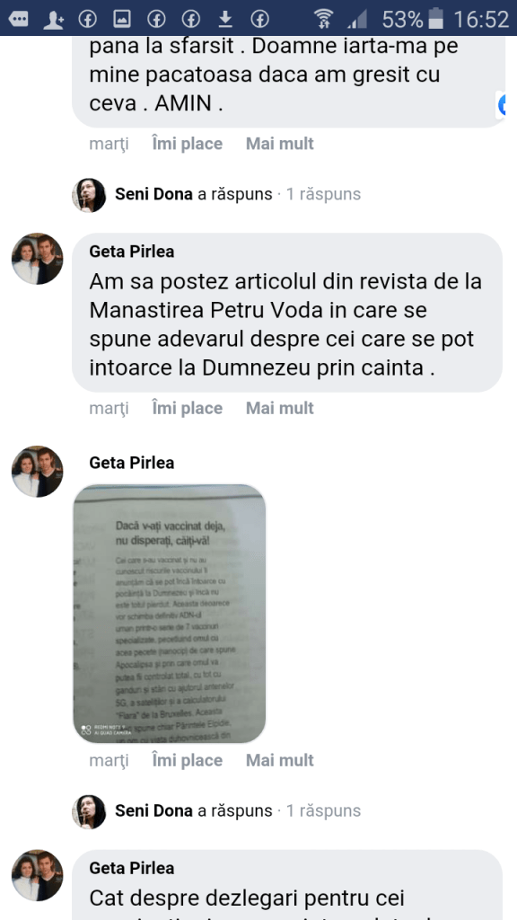Like the article photo comment
The width and height of the screenshot is (517, 920).
pyautogui.click(x=187, y=760)
